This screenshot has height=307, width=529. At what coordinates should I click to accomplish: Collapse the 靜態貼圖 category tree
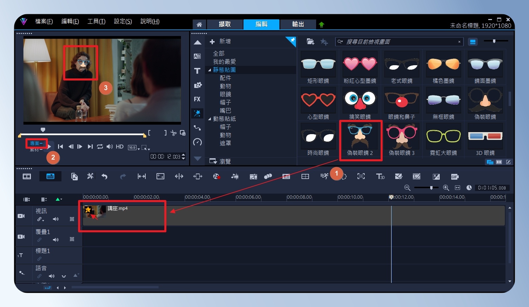tap(209, 70)
